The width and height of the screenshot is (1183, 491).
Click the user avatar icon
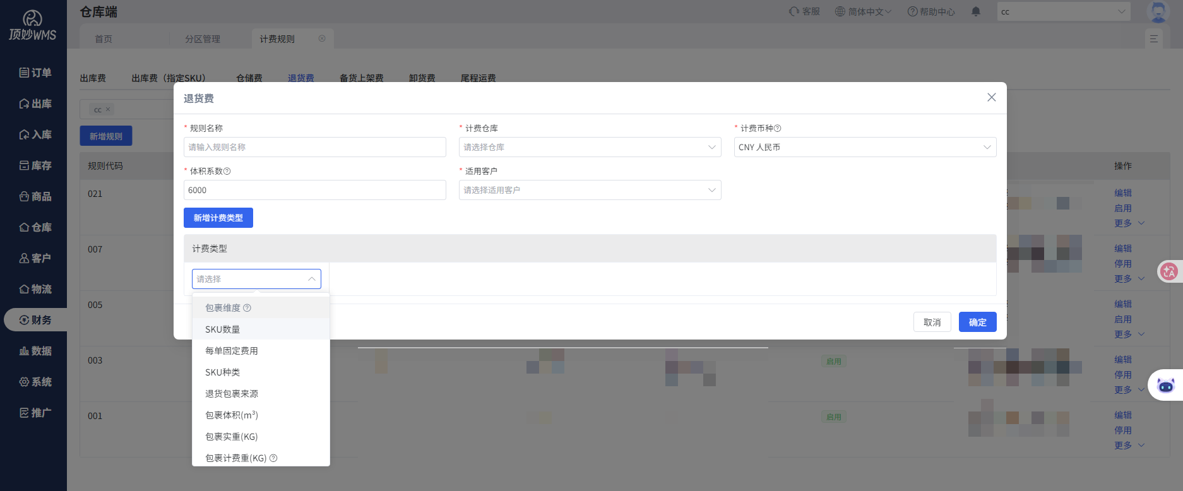click(x=1158, y=11)
